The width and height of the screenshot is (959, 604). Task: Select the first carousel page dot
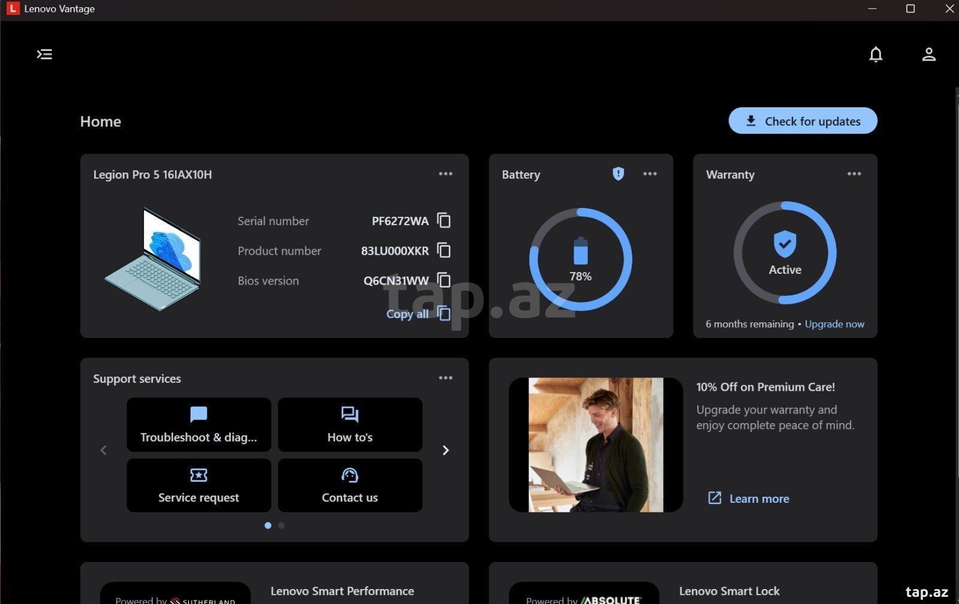(268, 526)
